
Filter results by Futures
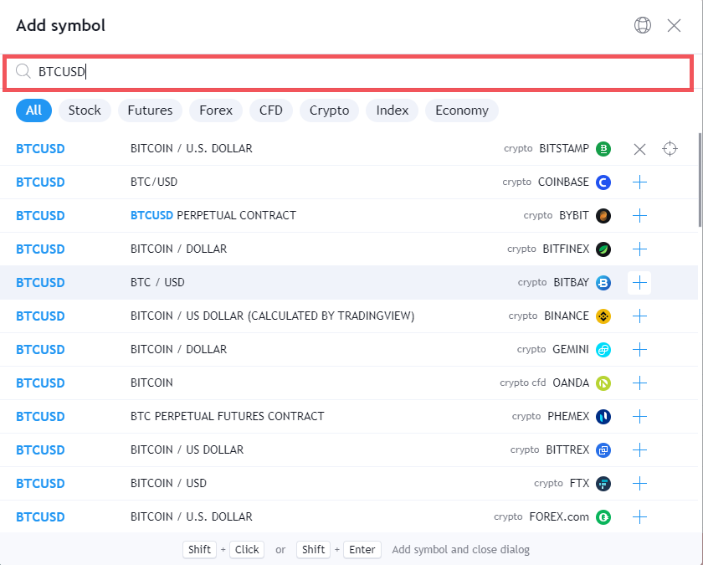pyautogui.click(x=150, y=110)
